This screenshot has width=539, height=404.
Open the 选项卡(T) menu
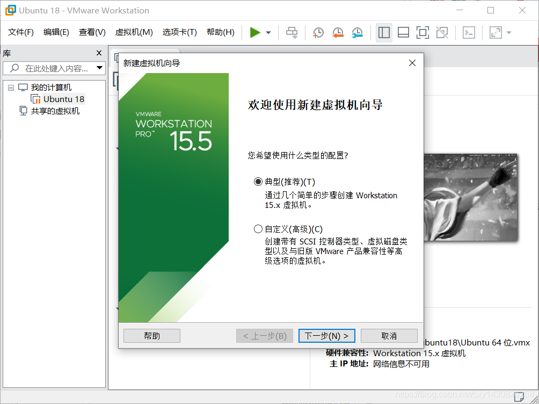tap(180, 32)
